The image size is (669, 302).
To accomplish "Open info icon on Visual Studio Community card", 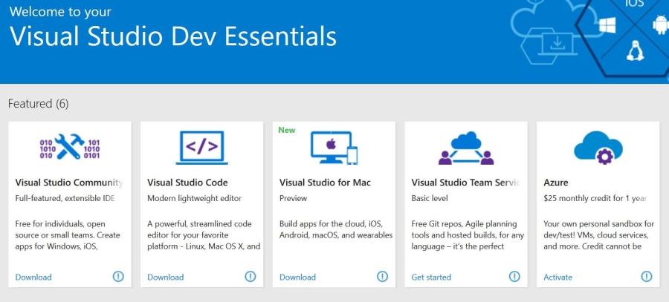I will pyautogui.click(x=118, y=277).
